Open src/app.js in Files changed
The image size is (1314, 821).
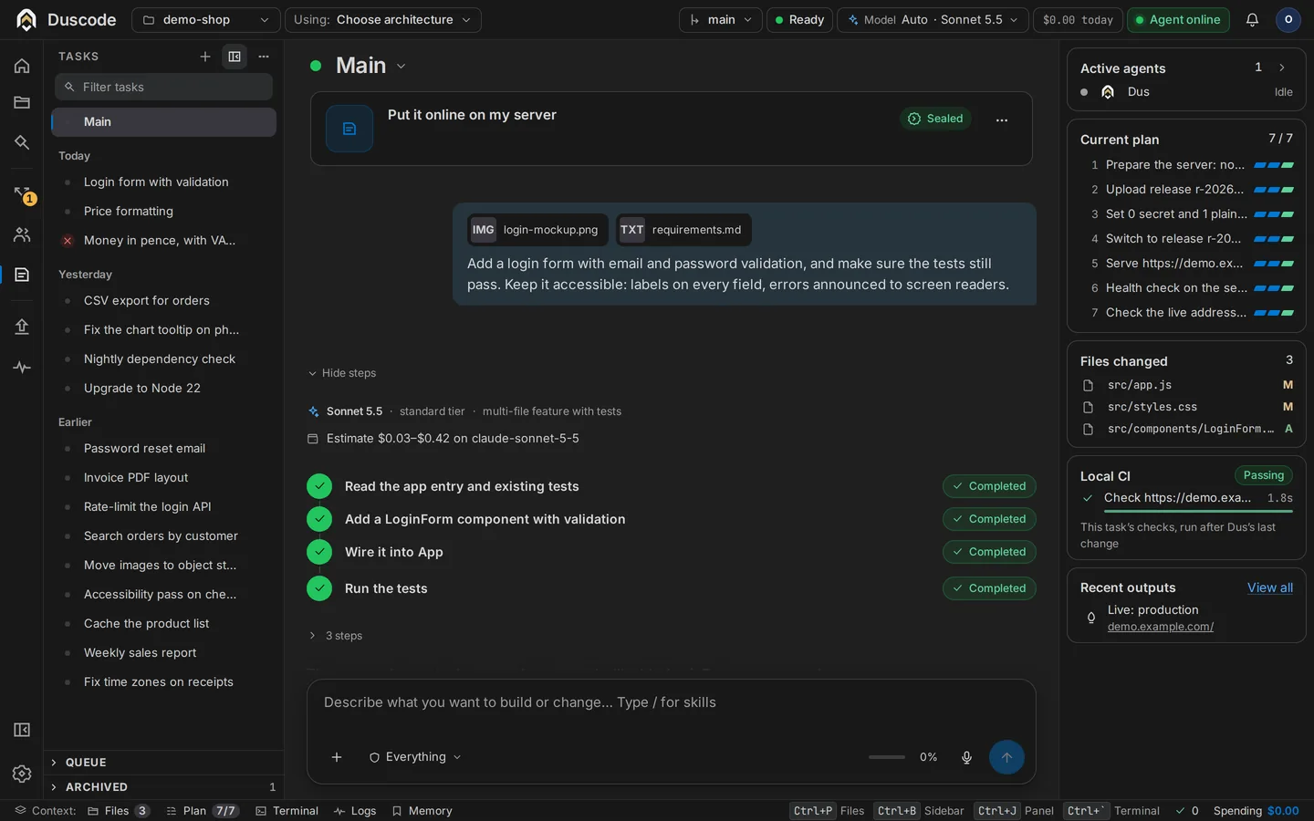coord(1186,386)
